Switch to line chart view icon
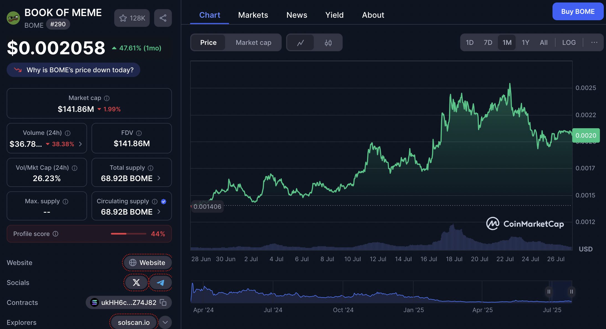The width and height of the screenshot is (606, 329). [x=301, y=43]
